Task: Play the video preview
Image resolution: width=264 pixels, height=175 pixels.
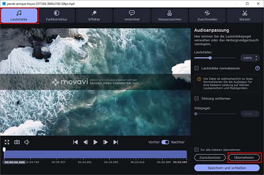Action: 95,142
